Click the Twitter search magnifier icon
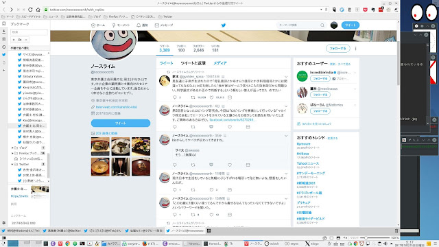439x247 pixels. (x=322, y=25)
